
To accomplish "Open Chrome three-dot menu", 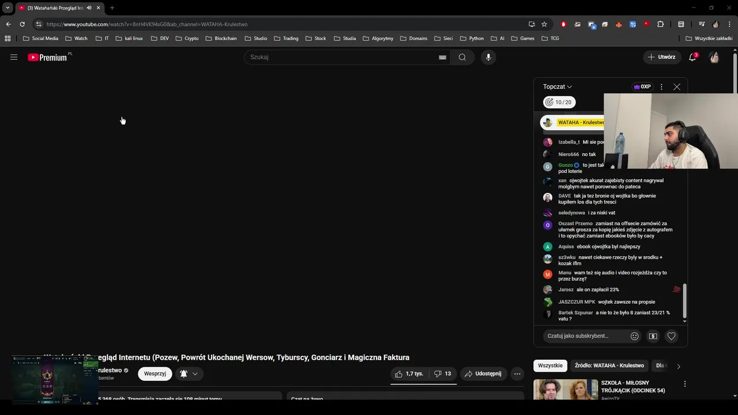I will [x=729, y=24].
